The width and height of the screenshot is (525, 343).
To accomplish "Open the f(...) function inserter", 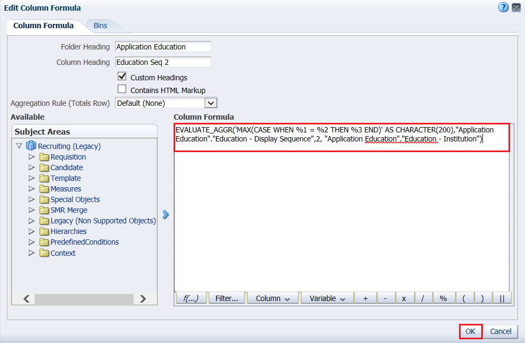I will point(191,298).
